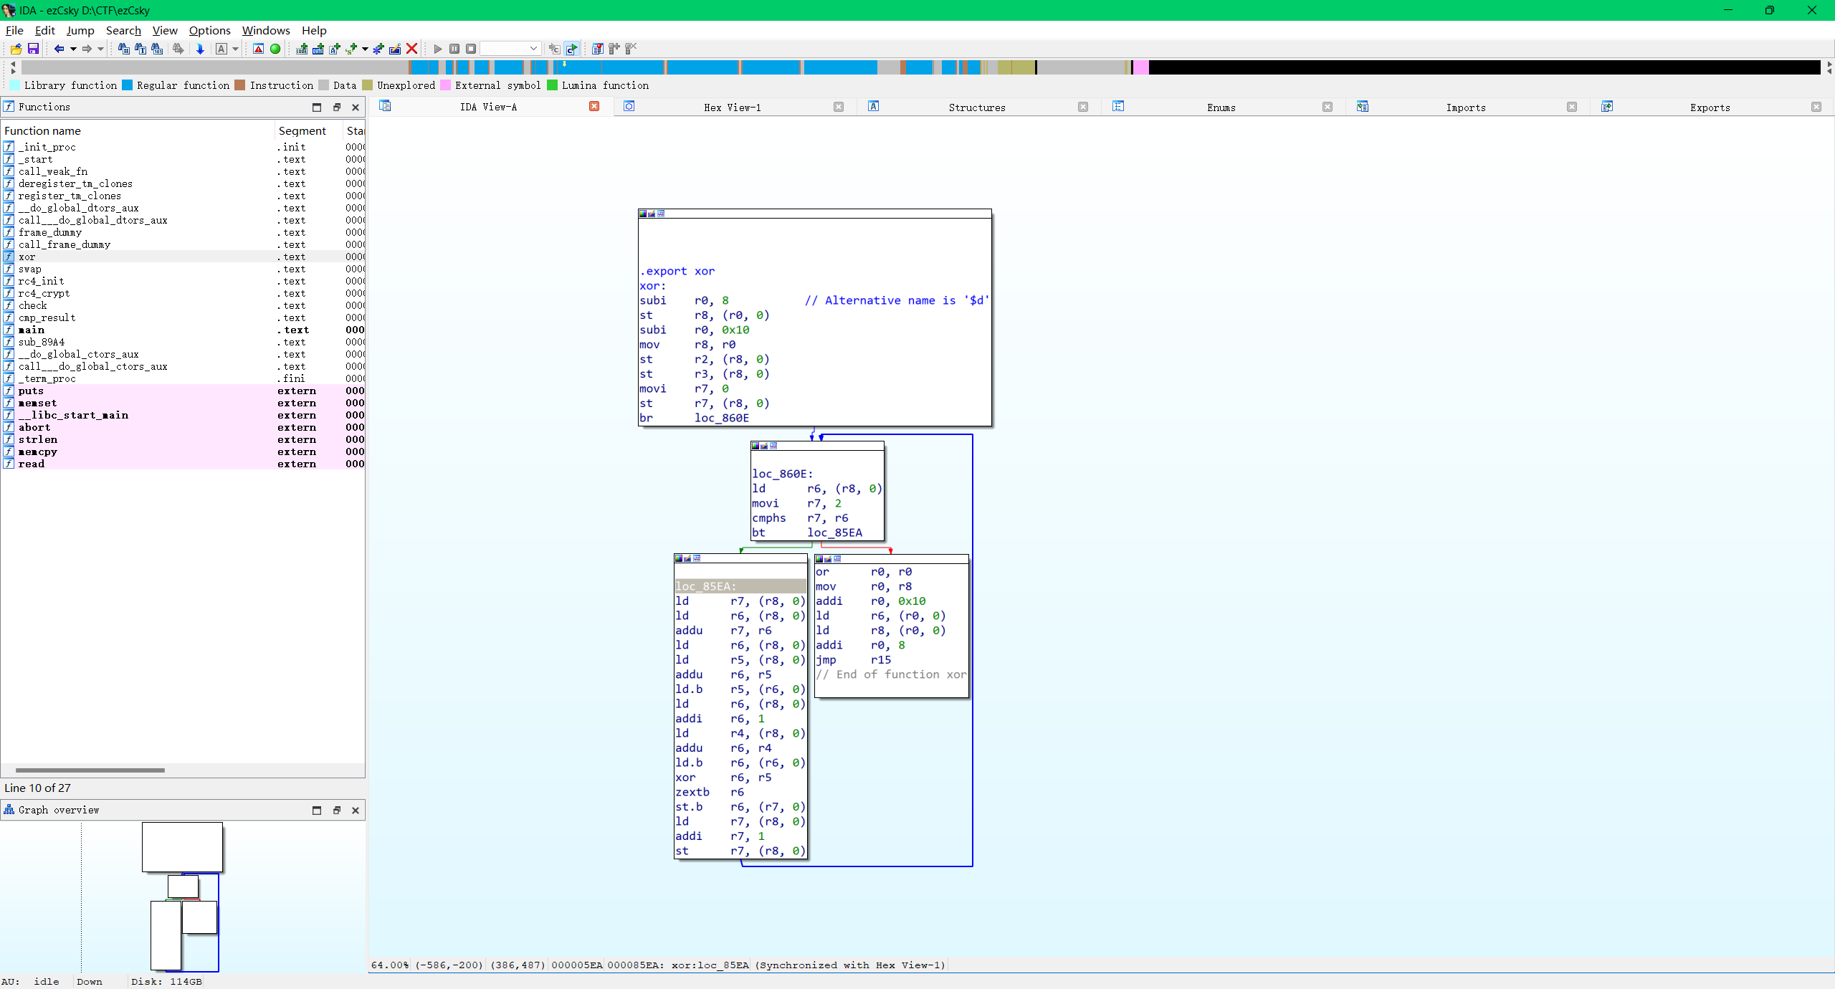Expand the green S plus icon dropdown

(365, 49)
